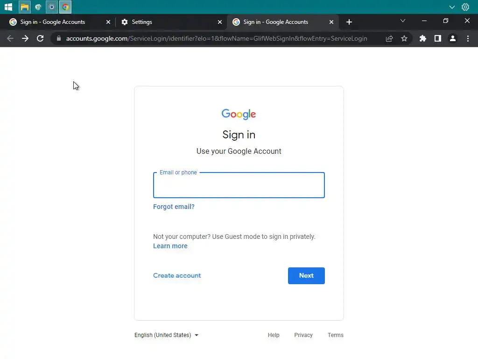Open the English (United States) language dropdown
The width and height of the screenshot is (478, 359).
[x=167, y=335]
